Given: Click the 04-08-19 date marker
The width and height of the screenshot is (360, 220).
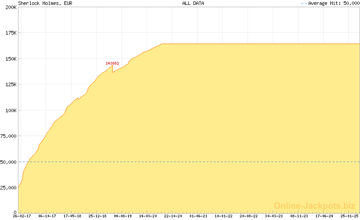Looking at the screenshot, I should [x=123, y=216].
